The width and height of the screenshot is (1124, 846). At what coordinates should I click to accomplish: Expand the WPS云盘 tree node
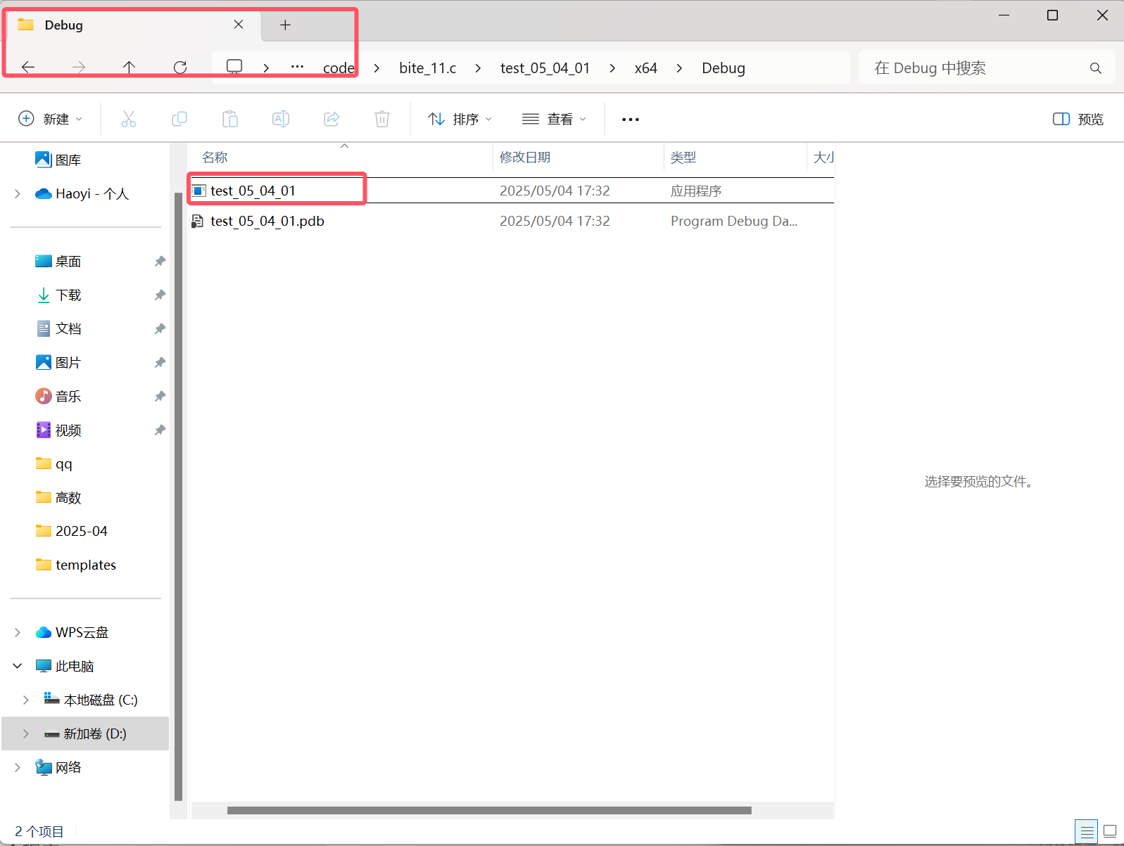click(x=18, y=633)
